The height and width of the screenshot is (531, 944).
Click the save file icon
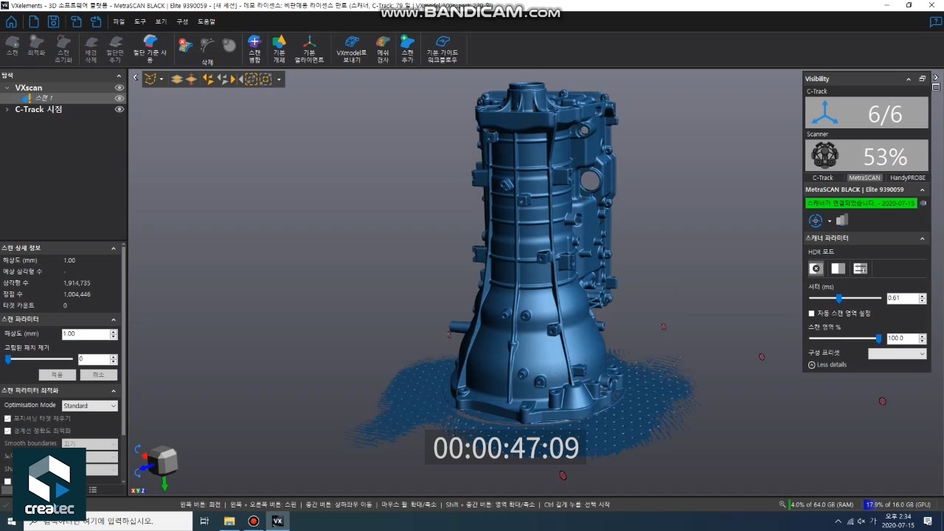[53, 21]
